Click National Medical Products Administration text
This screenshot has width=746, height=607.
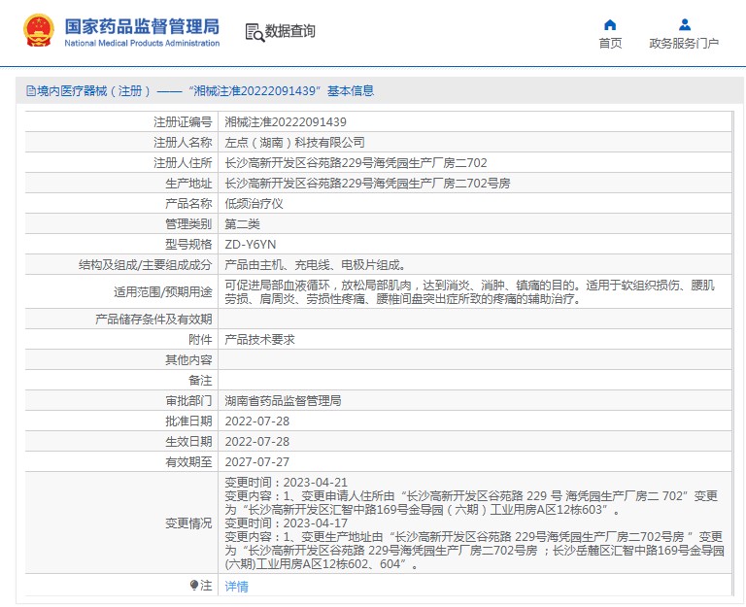pos(142,44)
